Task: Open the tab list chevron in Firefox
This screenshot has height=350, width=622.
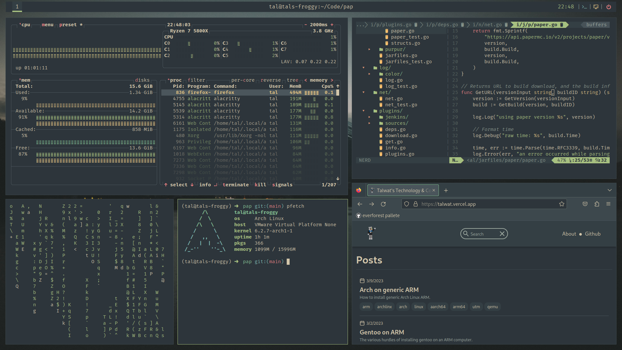Action: point(610,190)
